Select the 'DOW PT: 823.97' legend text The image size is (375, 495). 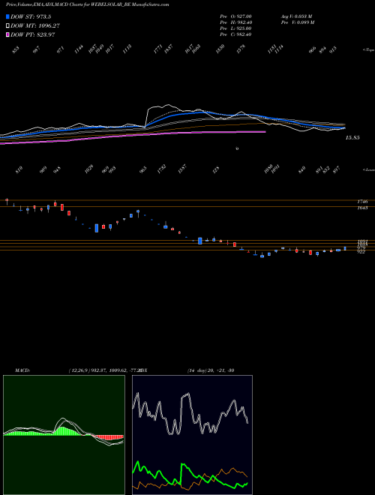[x=33, y=34]
